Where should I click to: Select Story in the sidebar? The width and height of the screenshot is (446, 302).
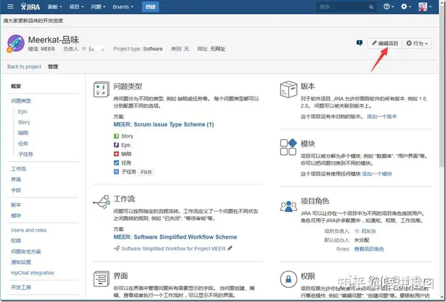click(24, 122)
